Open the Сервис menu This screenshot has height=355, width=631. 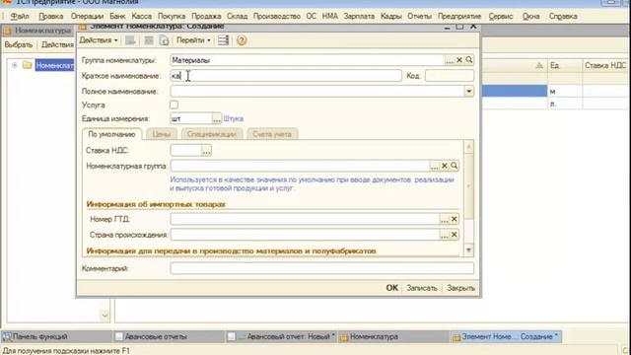501,17
